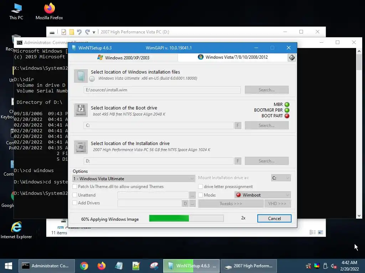Click the installation files folder icon
This screenshot has height=273, width=365.
coord(81,76)
